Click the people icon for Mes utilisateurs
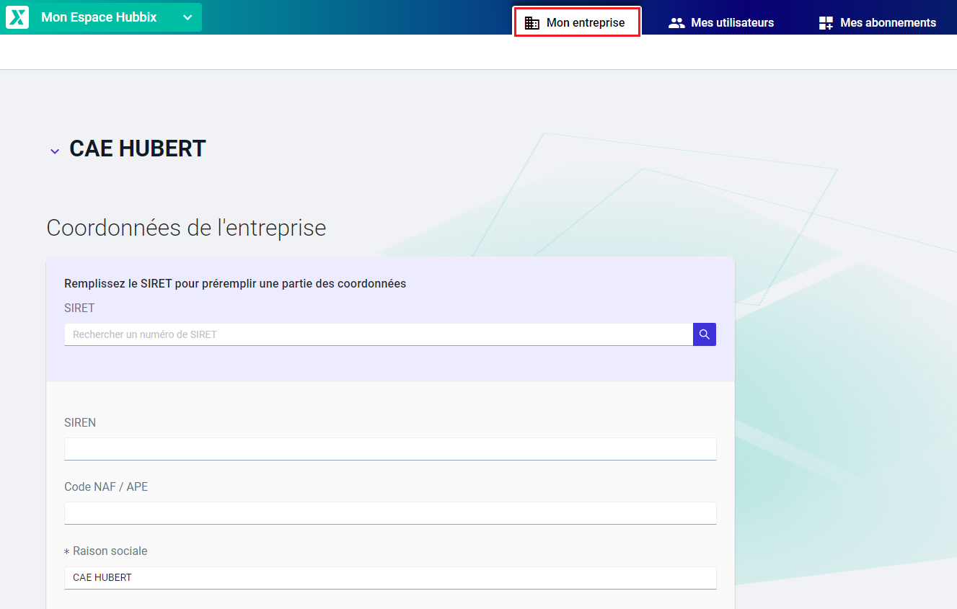The image size is (957, 609). 676,23
